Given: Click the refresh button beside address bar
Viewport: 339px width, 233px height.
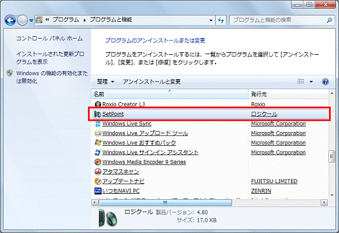Looking at the screenshot, I should (x=221, y=21).
